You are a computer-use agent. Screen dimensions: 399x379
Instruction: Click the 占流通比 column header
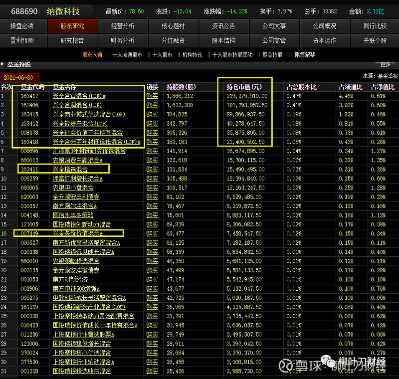tap(351, 87)
